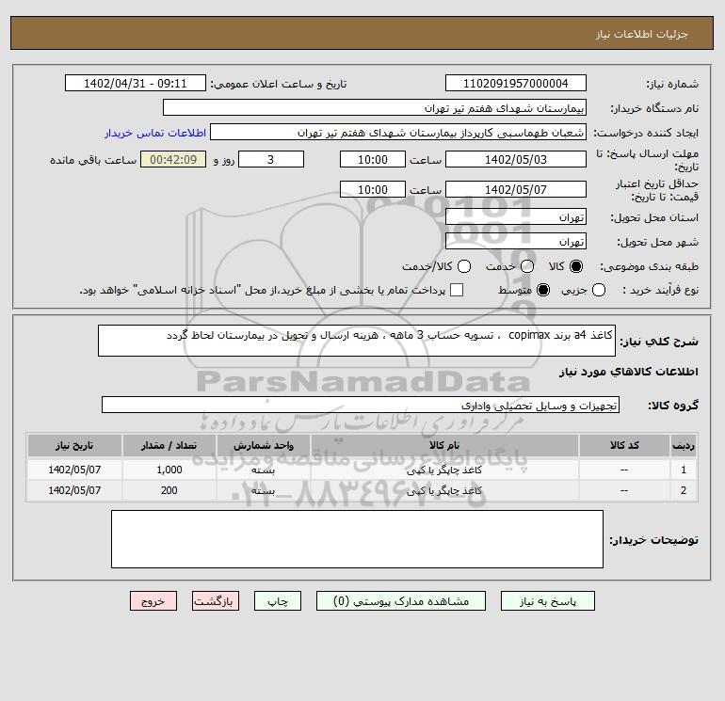
Task: Click row 1 product name کاغذ چاپگر یا کپی
Action: 444,470
